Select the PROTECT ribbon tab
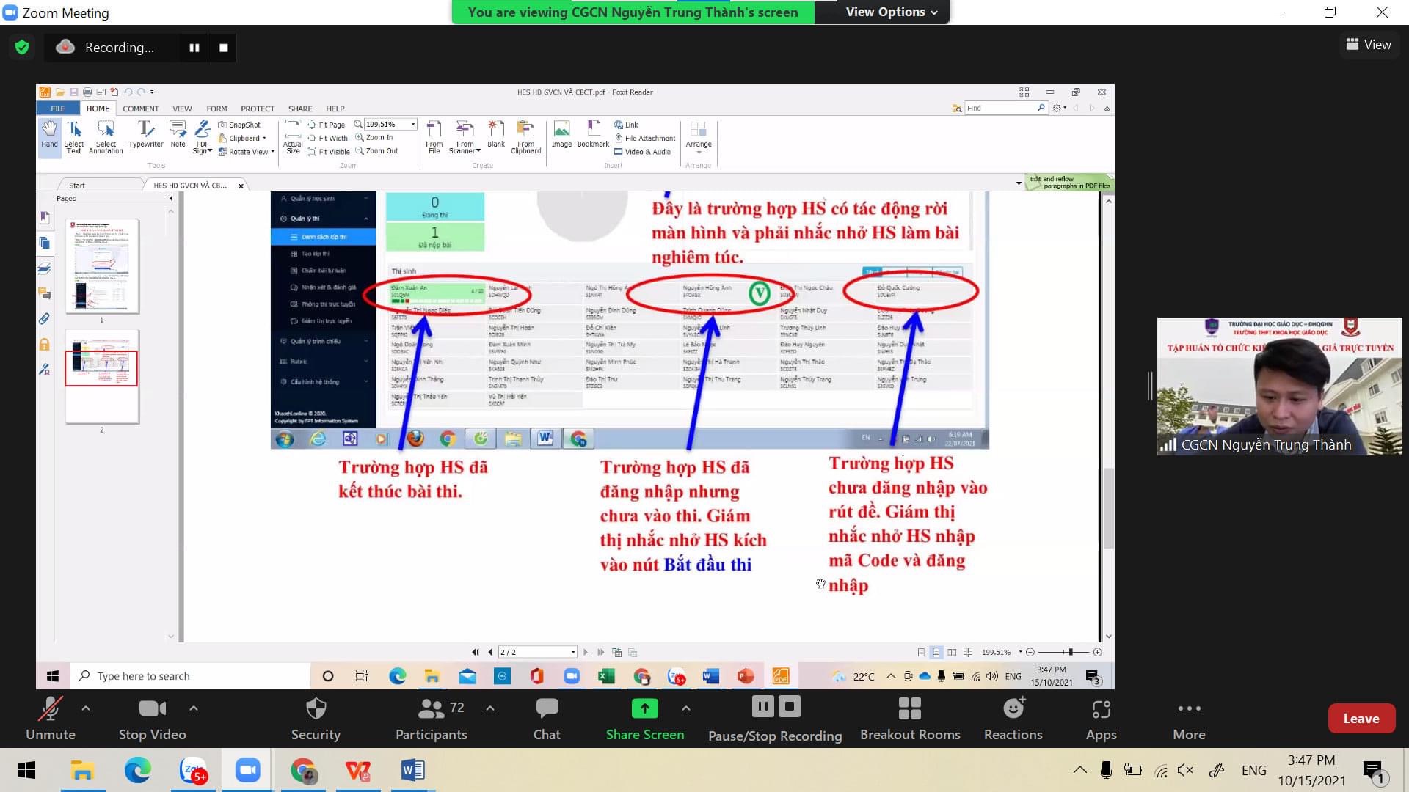 pos(256,107)
